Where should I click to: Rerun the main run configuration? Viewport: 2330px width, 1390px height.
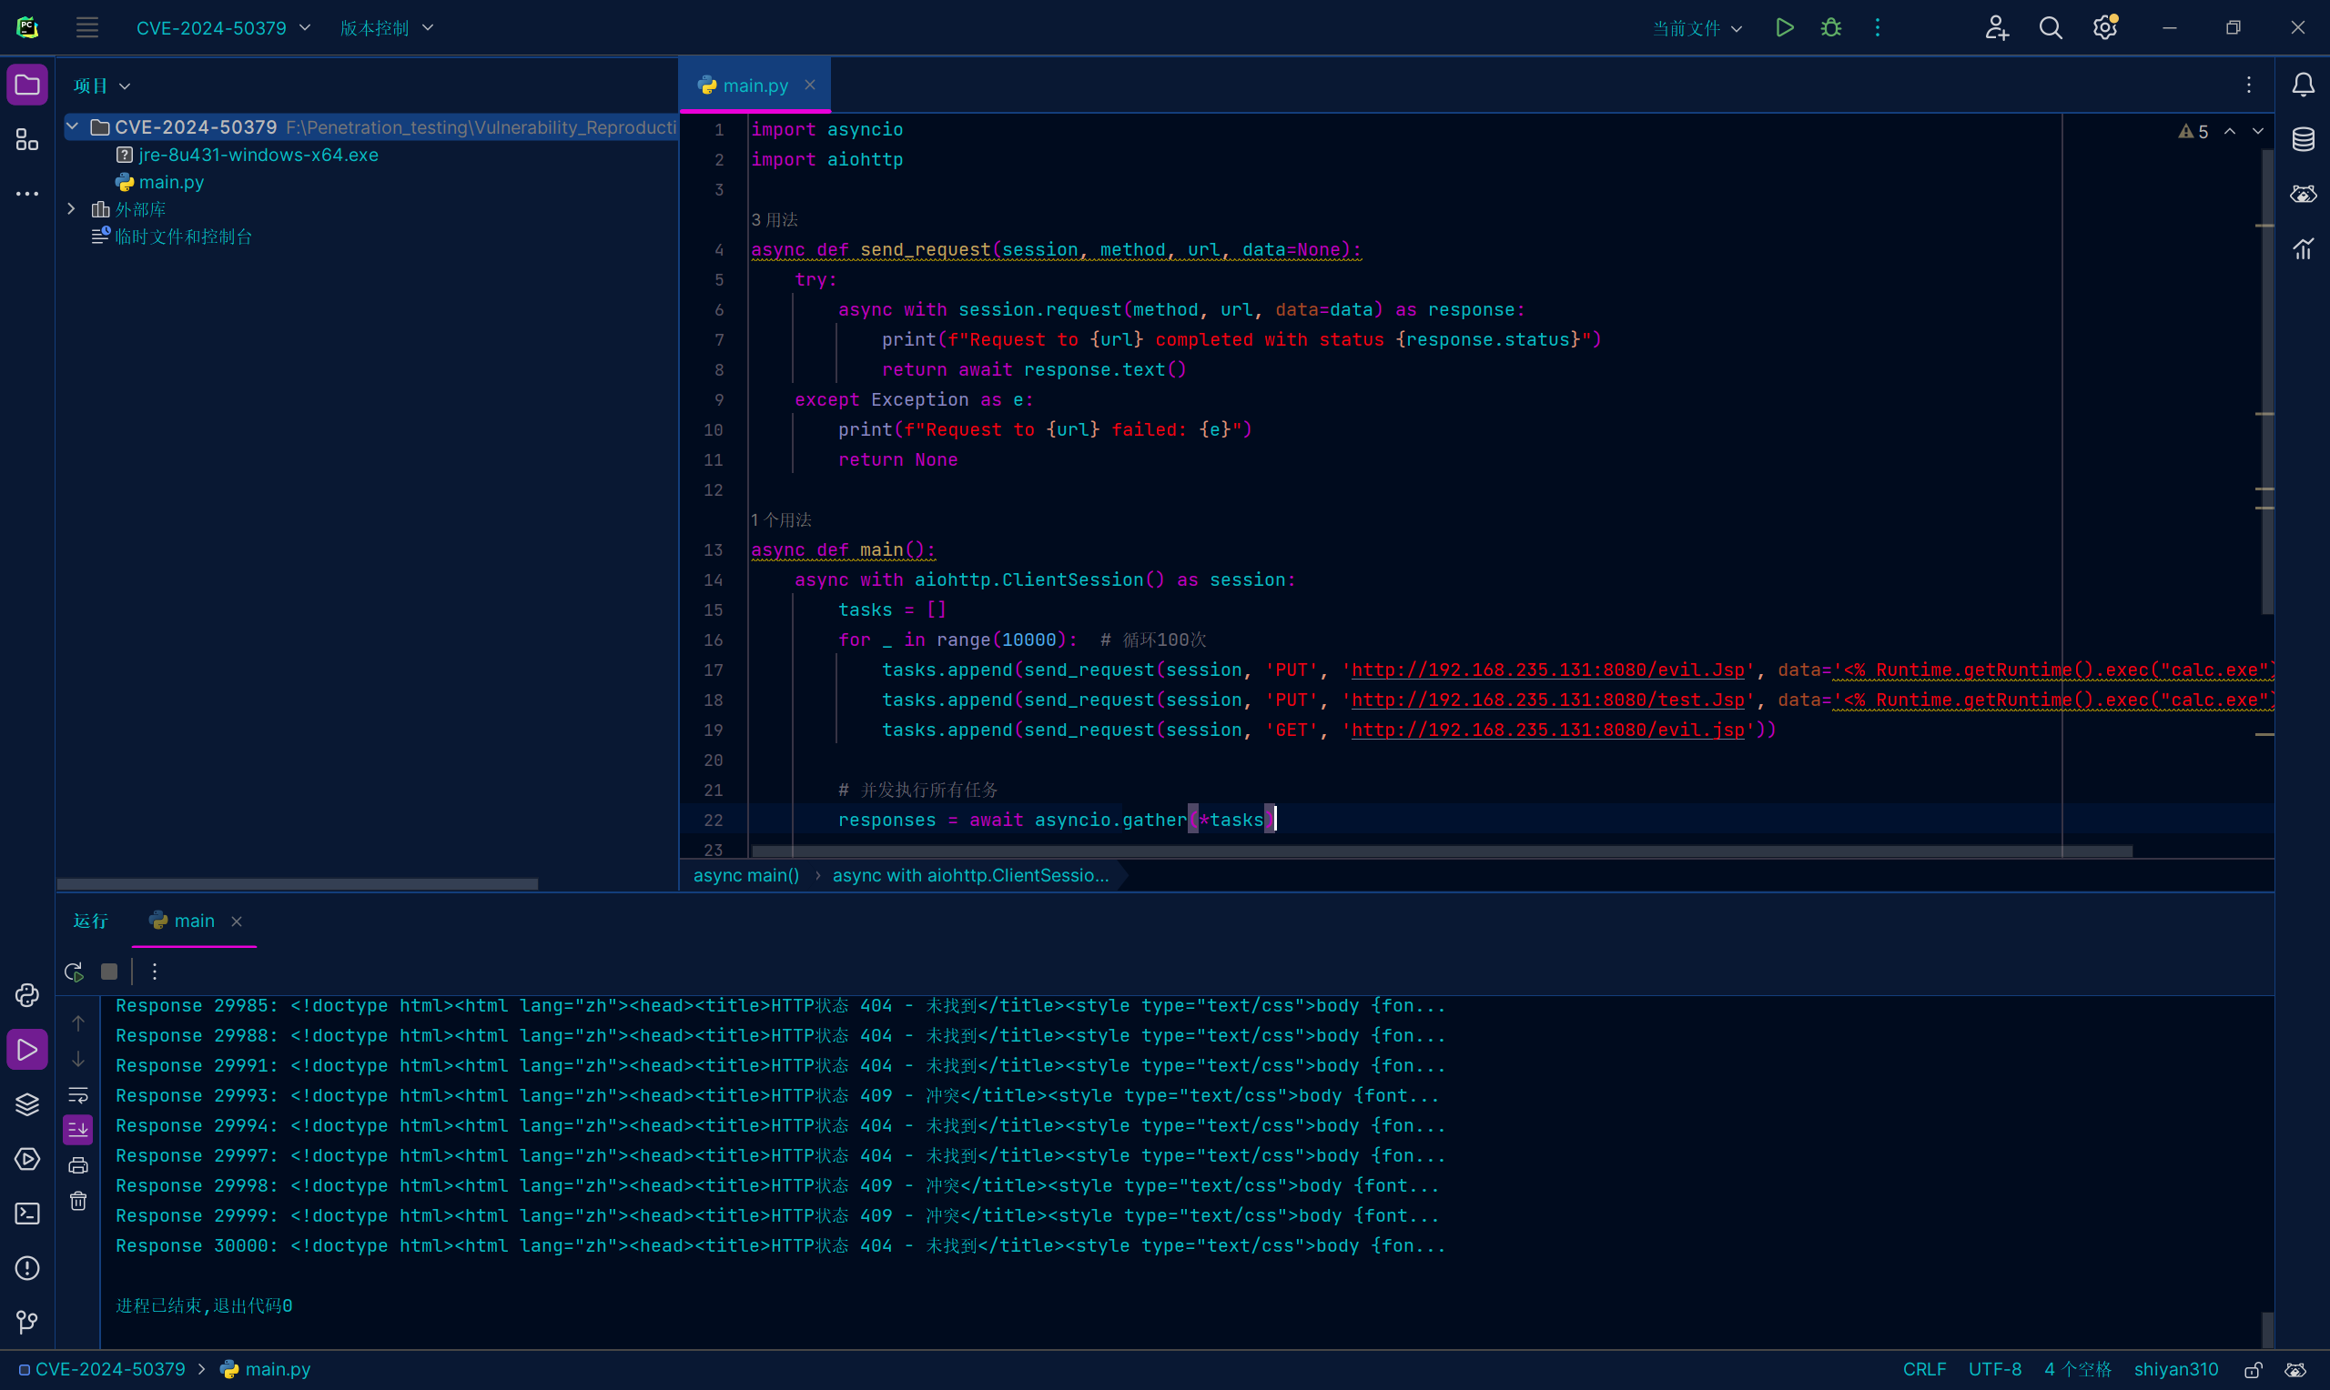click(74, 972)
